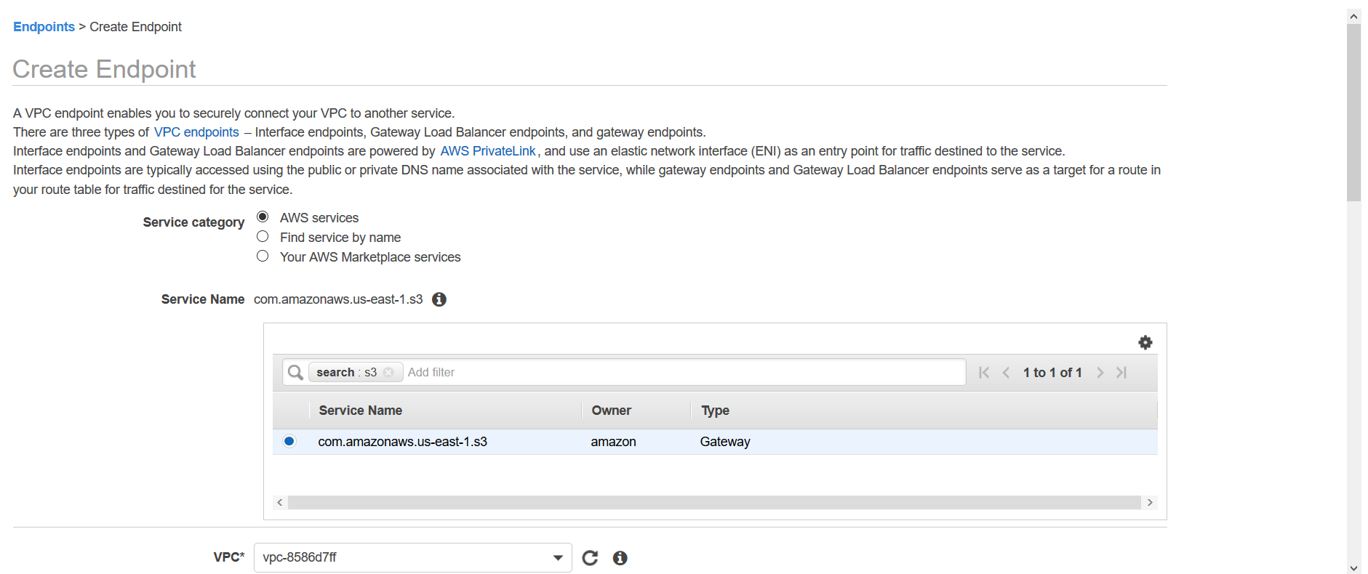Click the page vertical scrollbar thumb
This screenshot has width=1368, height=574.
point(1353,113)
